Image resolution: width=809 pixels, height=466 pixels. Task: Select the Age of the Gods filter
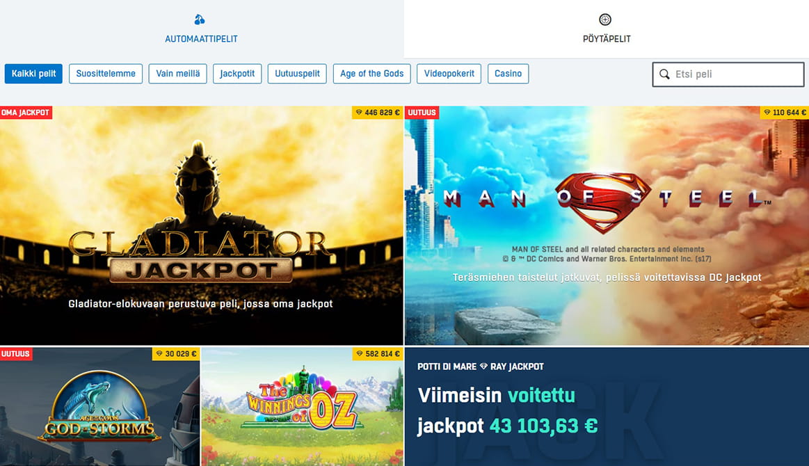(372, 74)
